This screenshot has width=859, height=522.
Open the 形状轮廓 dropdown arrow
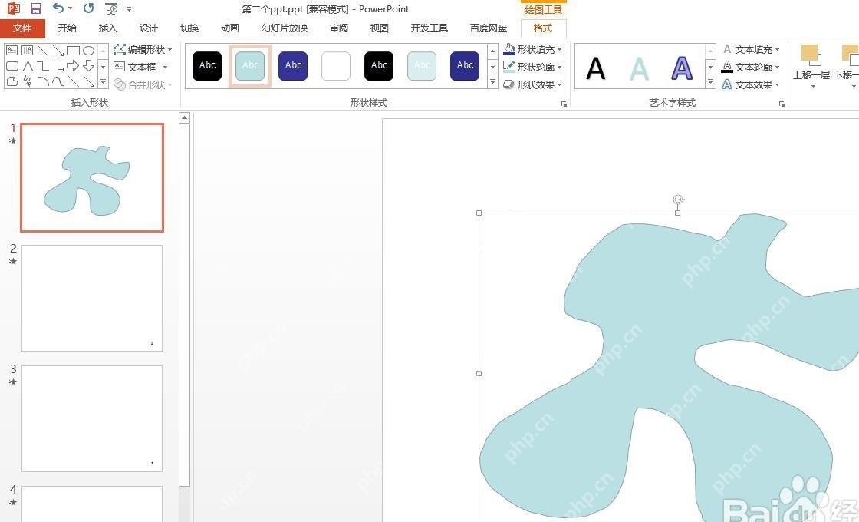click(x=559, y=68)
